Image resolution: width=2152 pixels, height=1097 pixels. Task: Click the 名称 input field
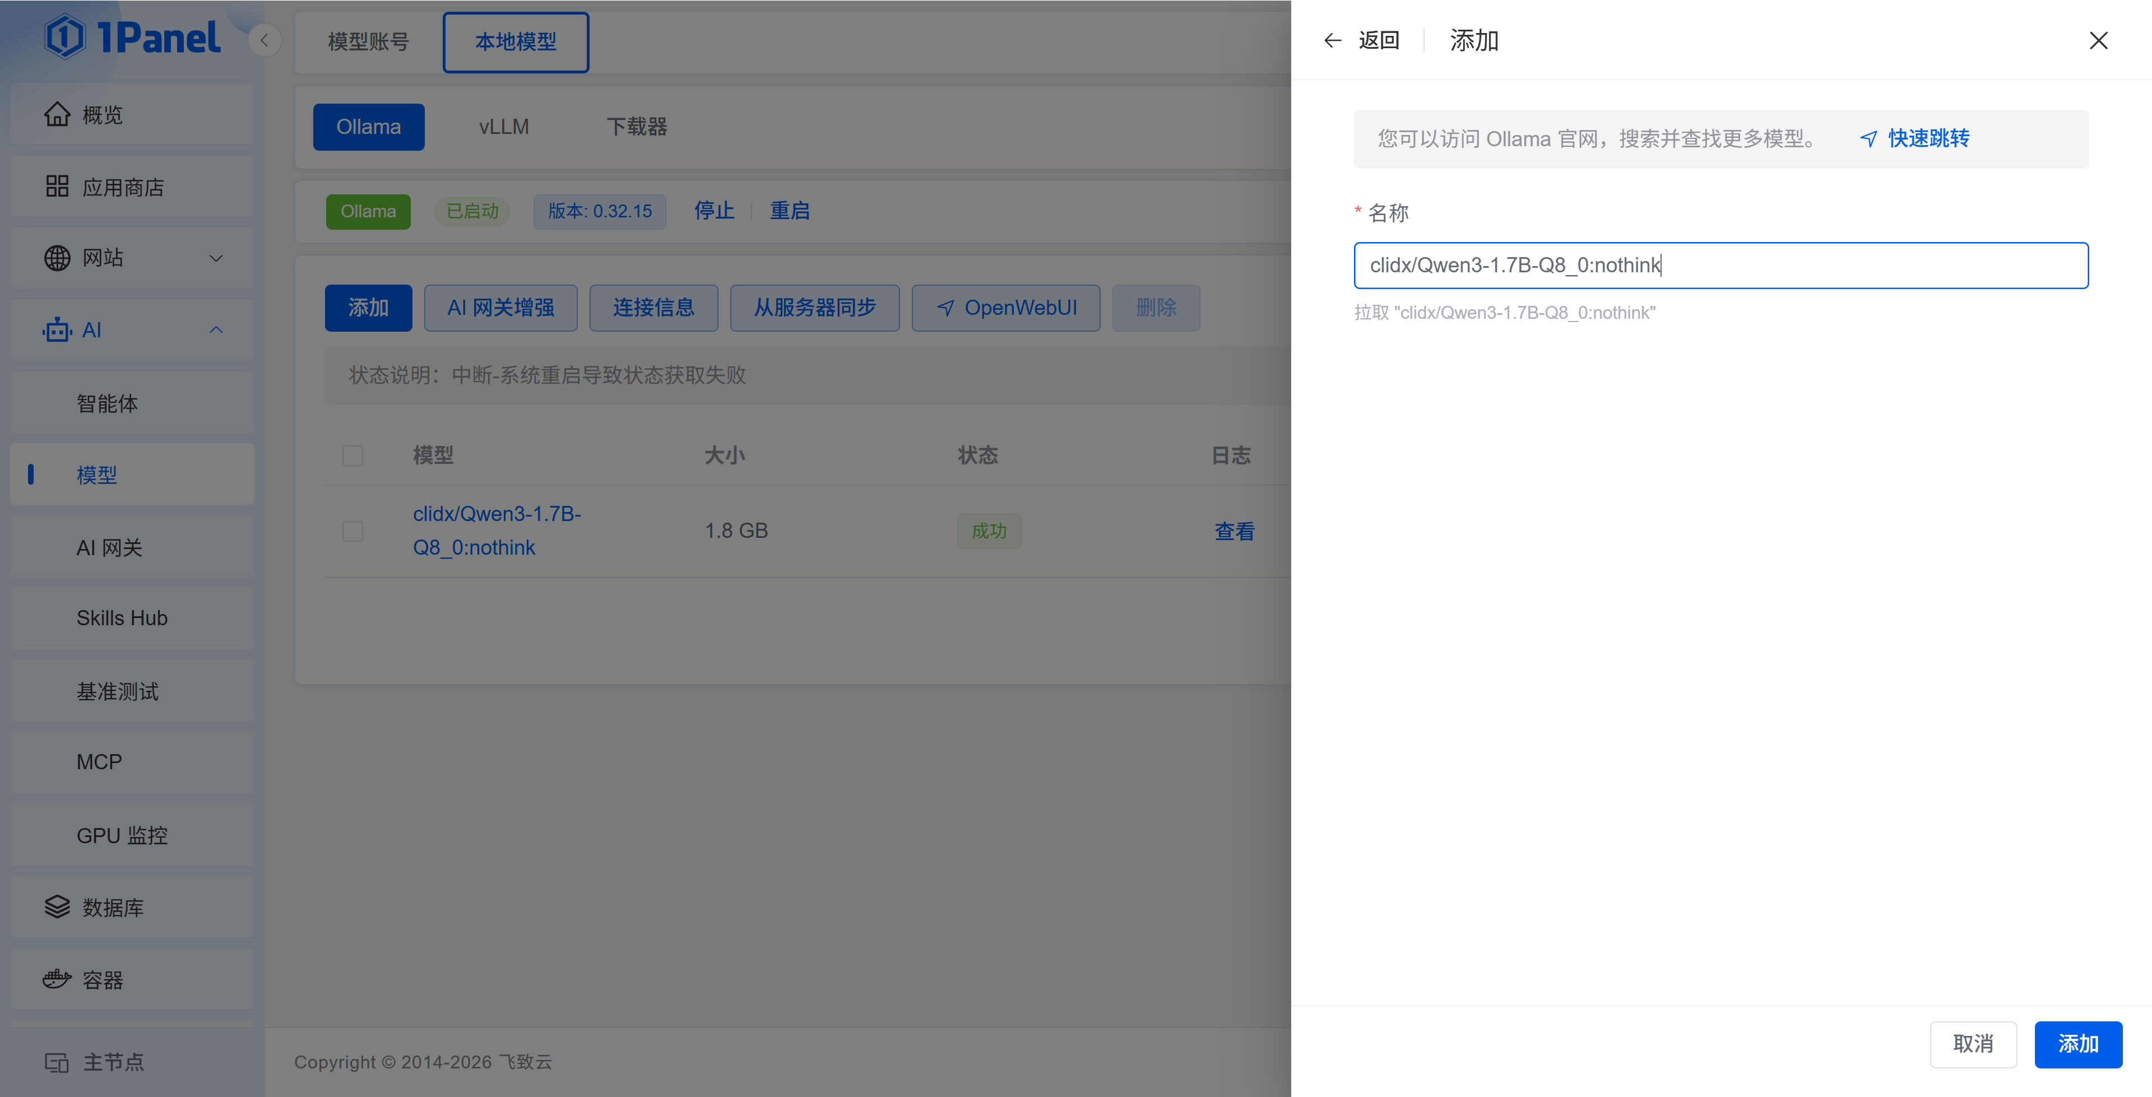(x=1721, y=266)
